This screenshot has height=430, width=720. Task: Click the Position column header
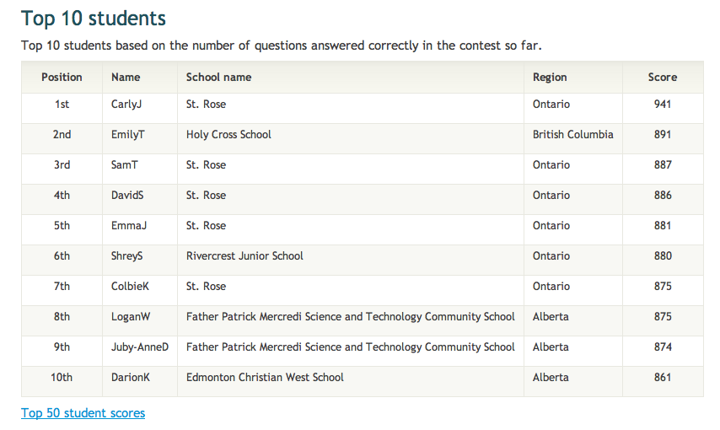pos(62,77)
